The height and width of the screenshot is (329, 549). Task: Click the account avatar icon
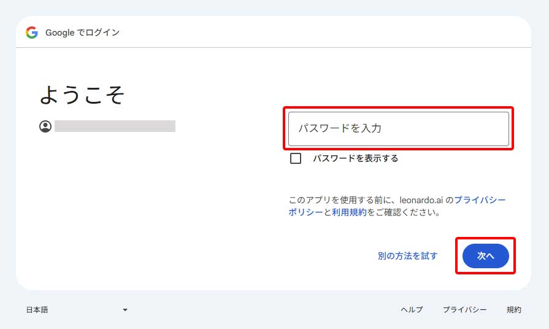tap(45, 126)
